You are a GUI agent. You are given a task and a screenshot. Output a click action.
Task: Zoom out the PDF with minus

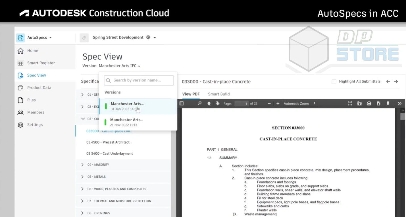tap(269, 103)
